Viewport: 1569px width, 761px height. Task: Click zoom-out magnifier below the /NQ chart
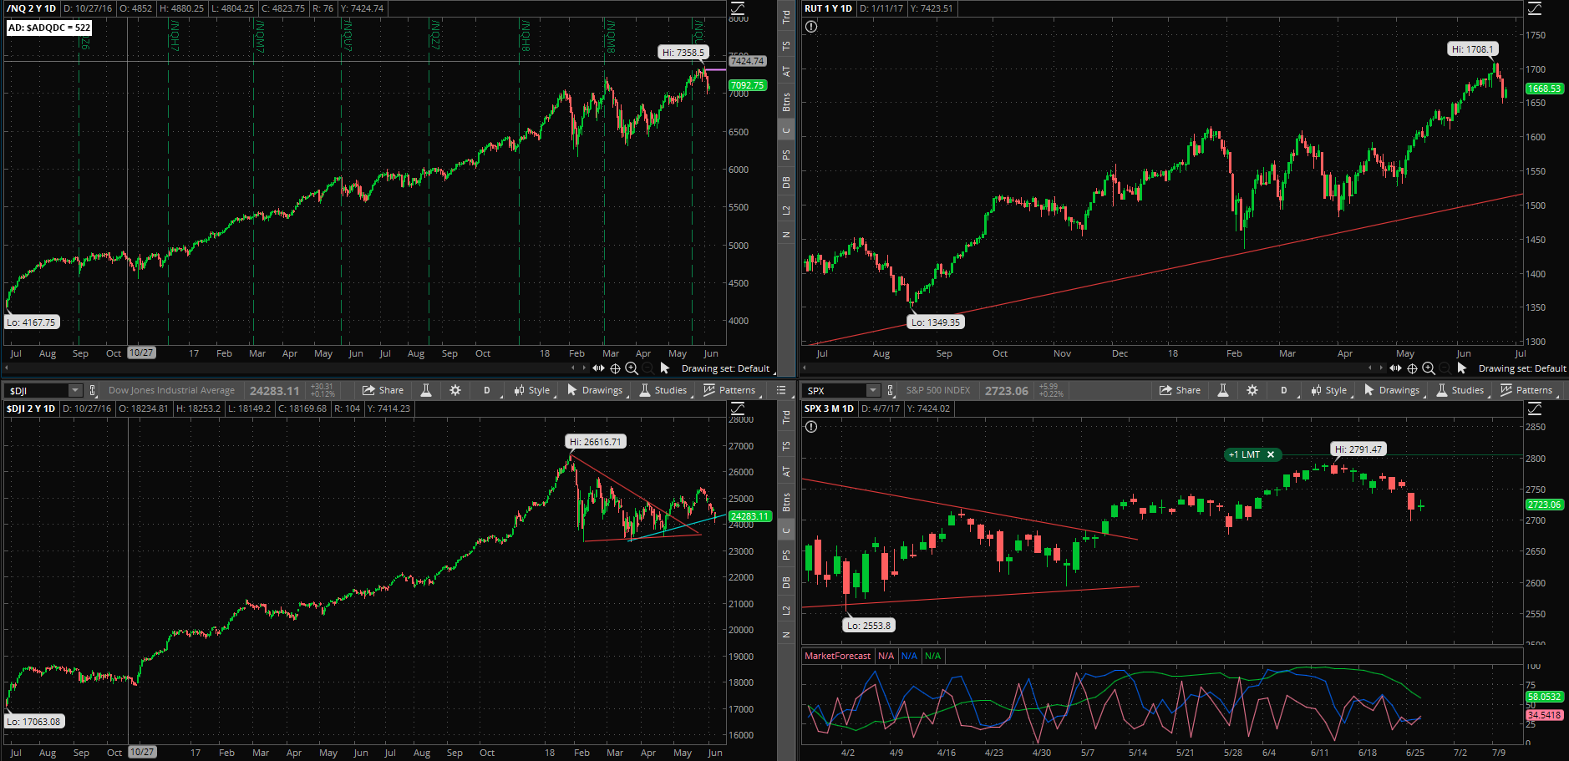coord(647,368)
